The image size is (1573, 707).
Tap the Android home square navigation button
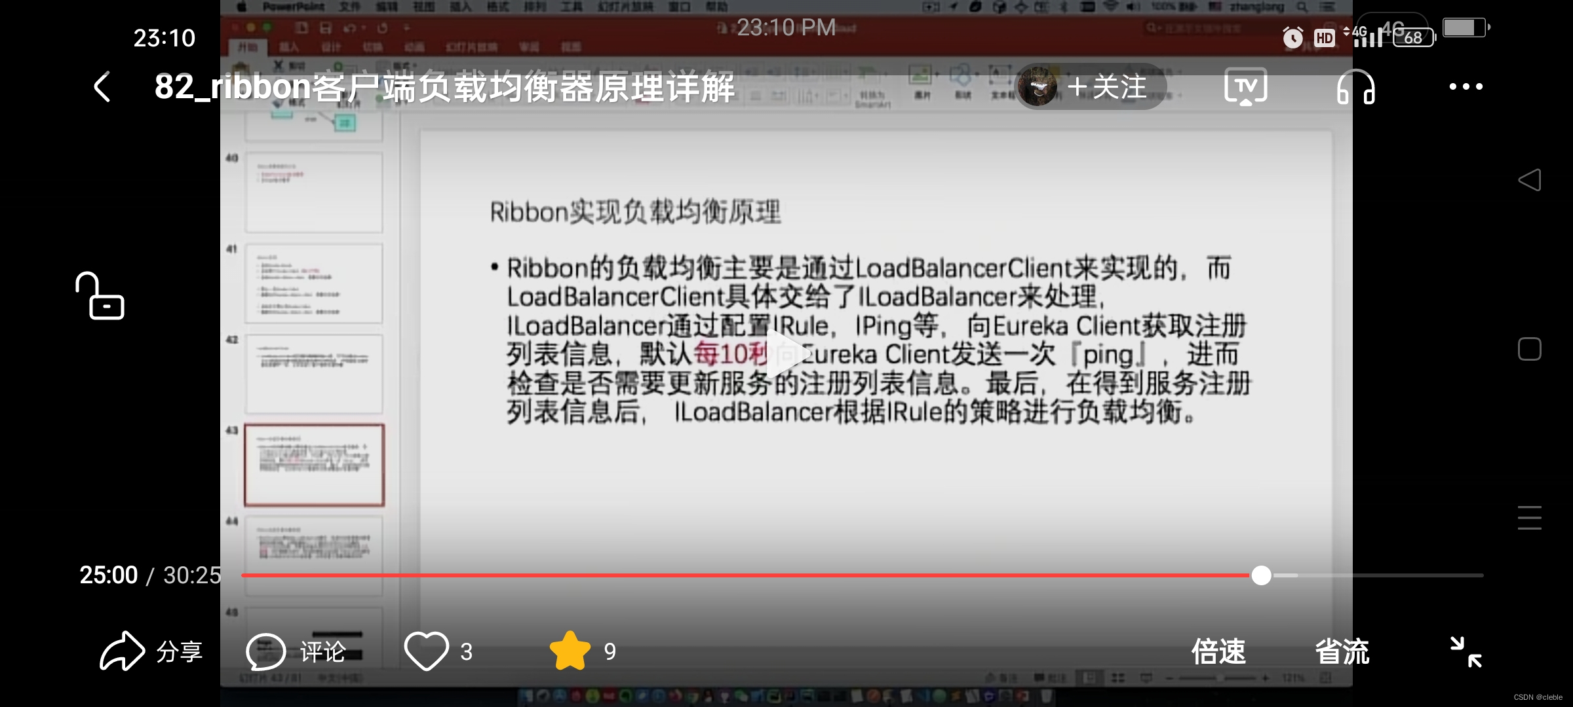tap(1529, 349)
